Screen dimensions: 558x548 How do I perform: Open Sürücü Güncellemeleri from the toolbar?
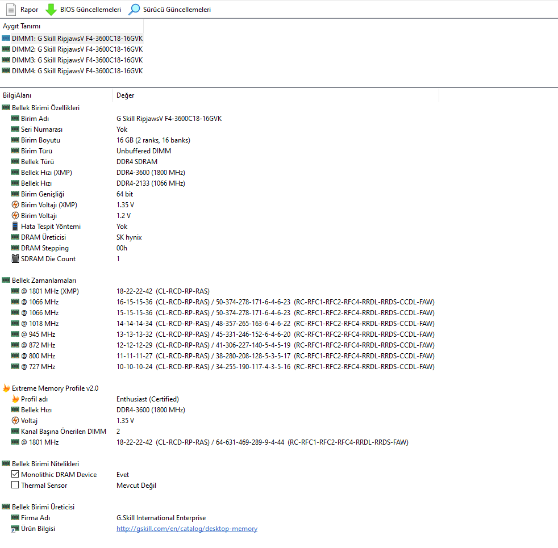pyautogui.click(x=169, y=10)
